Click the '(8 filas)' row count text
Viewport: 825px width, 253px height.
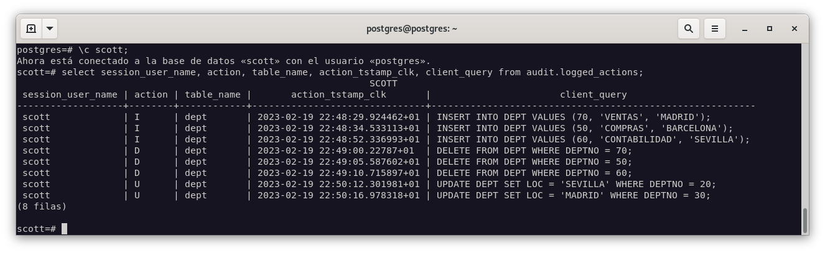tap(42, 206)
